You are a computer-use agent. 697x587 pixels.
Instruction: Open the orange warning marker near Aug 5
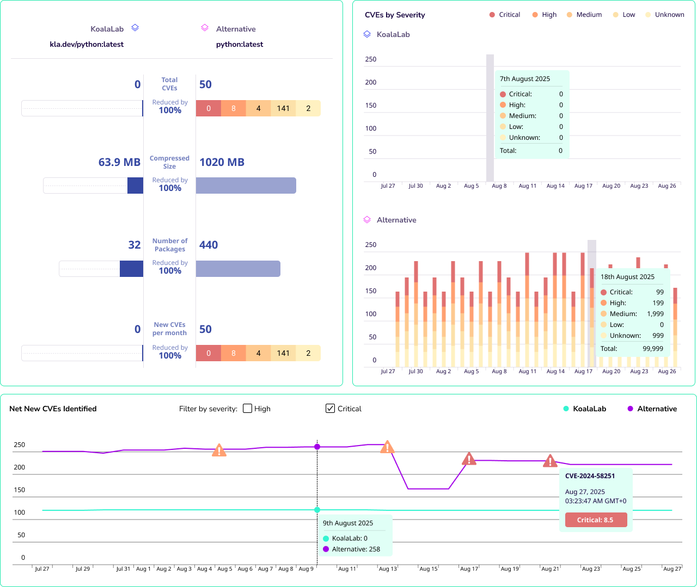tap(219, 450)
